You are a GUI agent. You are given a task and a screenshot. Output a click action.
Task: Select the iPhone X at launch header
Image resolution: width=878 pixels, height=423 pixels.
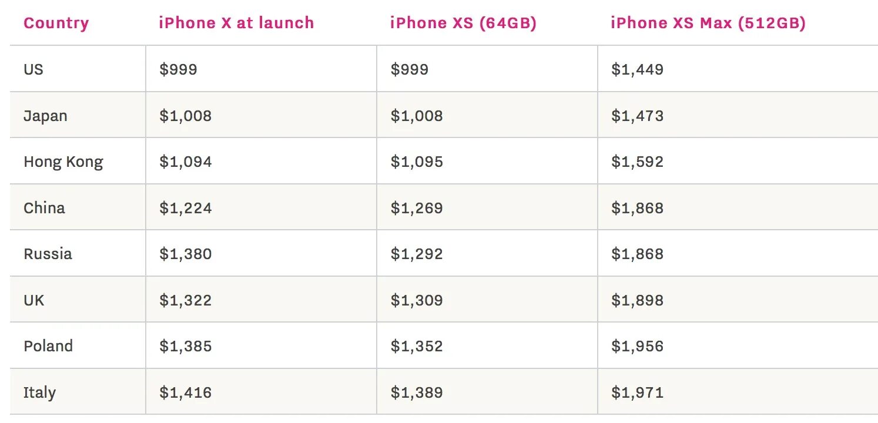[236, 23]
